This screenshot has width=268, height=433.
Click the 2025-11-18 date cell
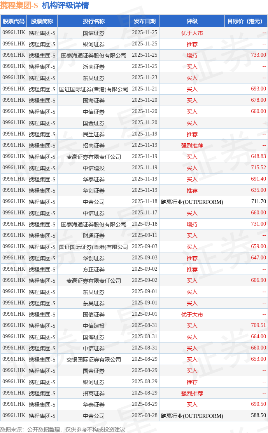(145, 201)
